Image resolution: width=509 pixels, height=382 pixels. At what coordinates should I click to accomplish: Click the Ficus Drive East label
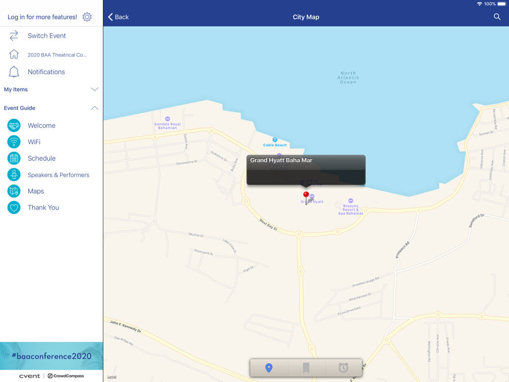[x=349, y=311]
